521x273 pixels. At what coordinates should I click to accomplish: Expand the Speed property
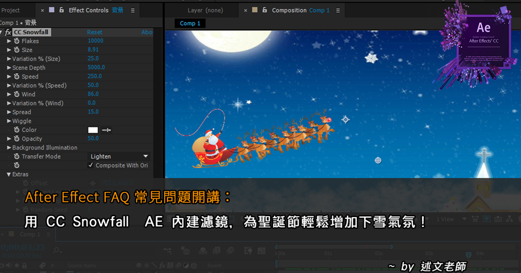pos(9,77)
